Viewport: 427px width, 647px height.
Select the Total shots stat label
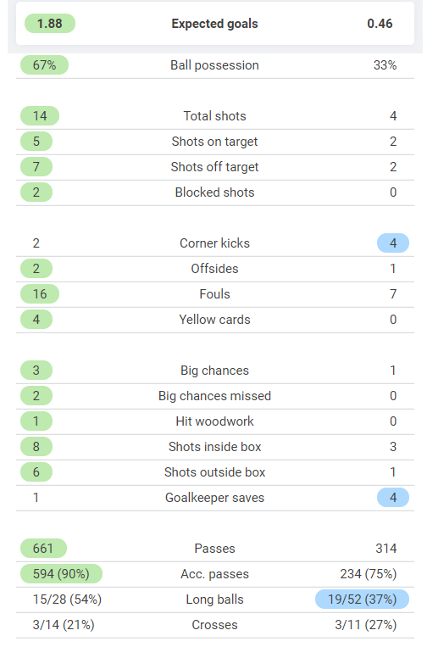[214, 116]
